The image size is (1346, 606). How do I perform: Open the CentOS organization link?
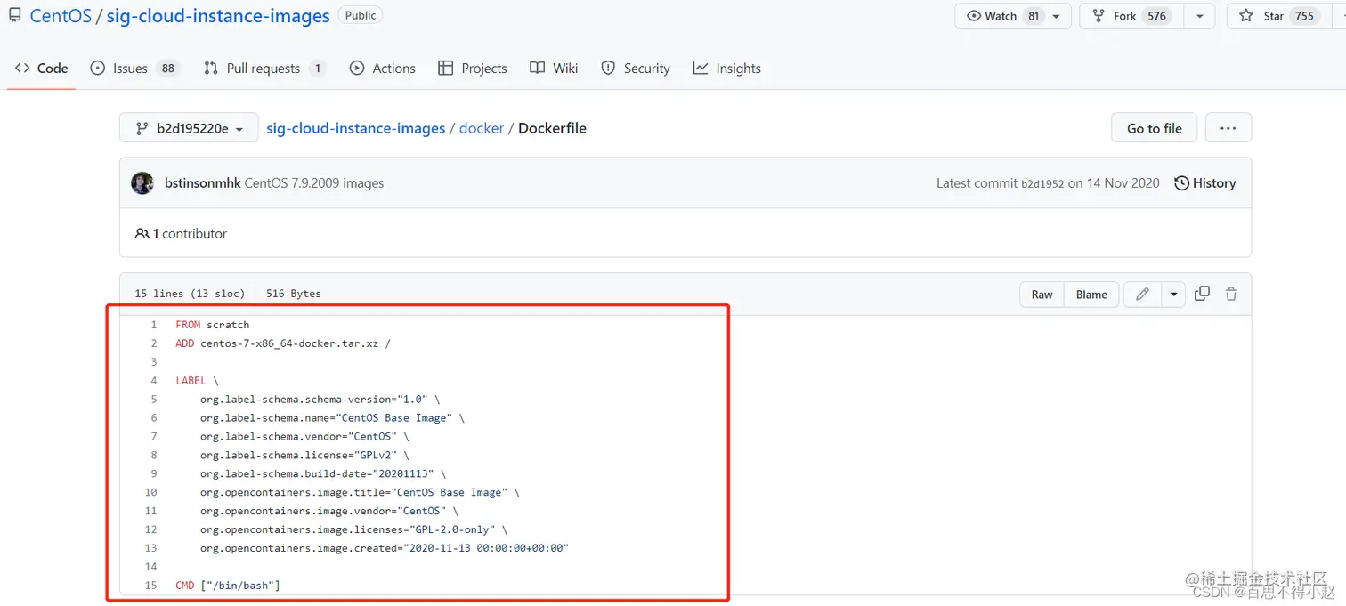tap(61, 16)
